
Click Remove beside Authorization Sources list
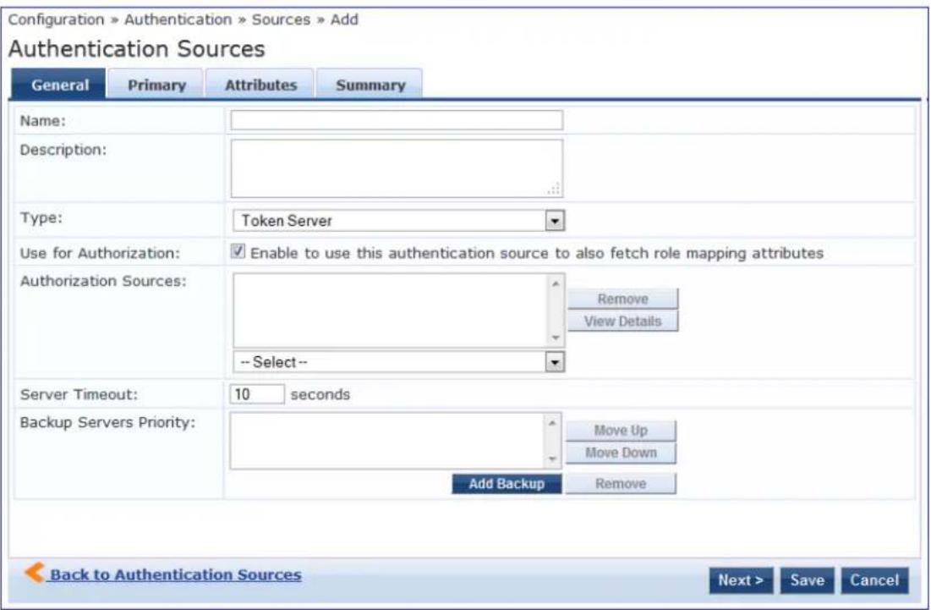pos(622,299)
